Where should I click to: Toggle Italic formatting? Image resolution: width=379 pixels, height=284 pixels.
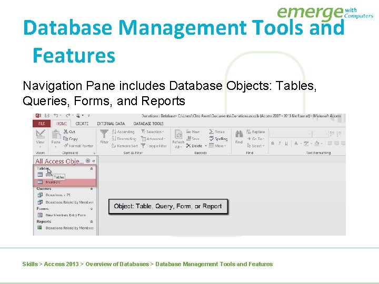(280, 143)
